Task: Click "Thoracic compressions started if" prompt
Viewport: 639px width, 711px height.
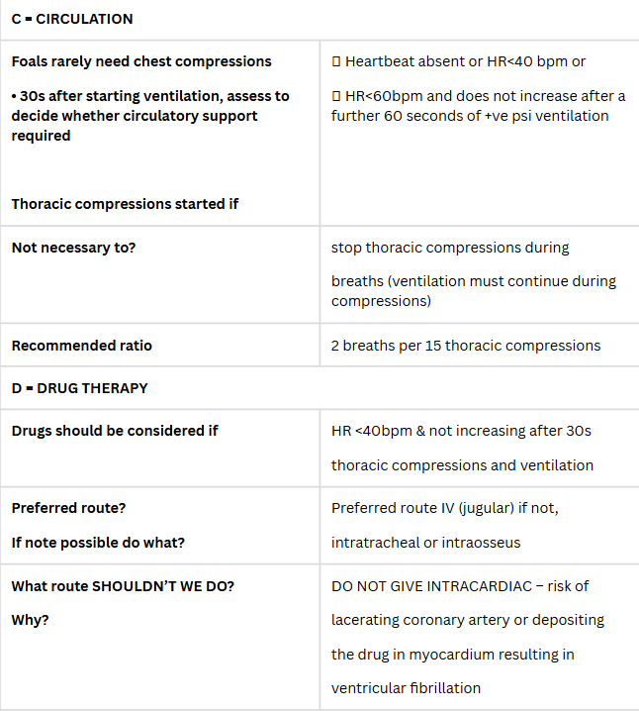Action: click(x=125, y=204)
